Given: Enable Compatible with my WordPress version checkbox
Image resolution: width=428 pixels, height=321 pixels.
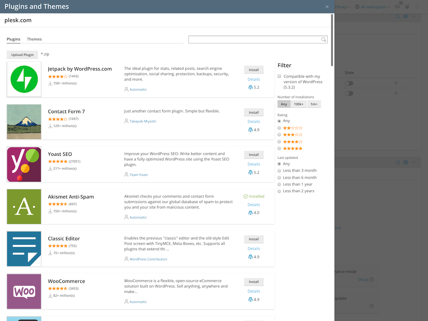Looking at the screenshot, I should (279, 76).
